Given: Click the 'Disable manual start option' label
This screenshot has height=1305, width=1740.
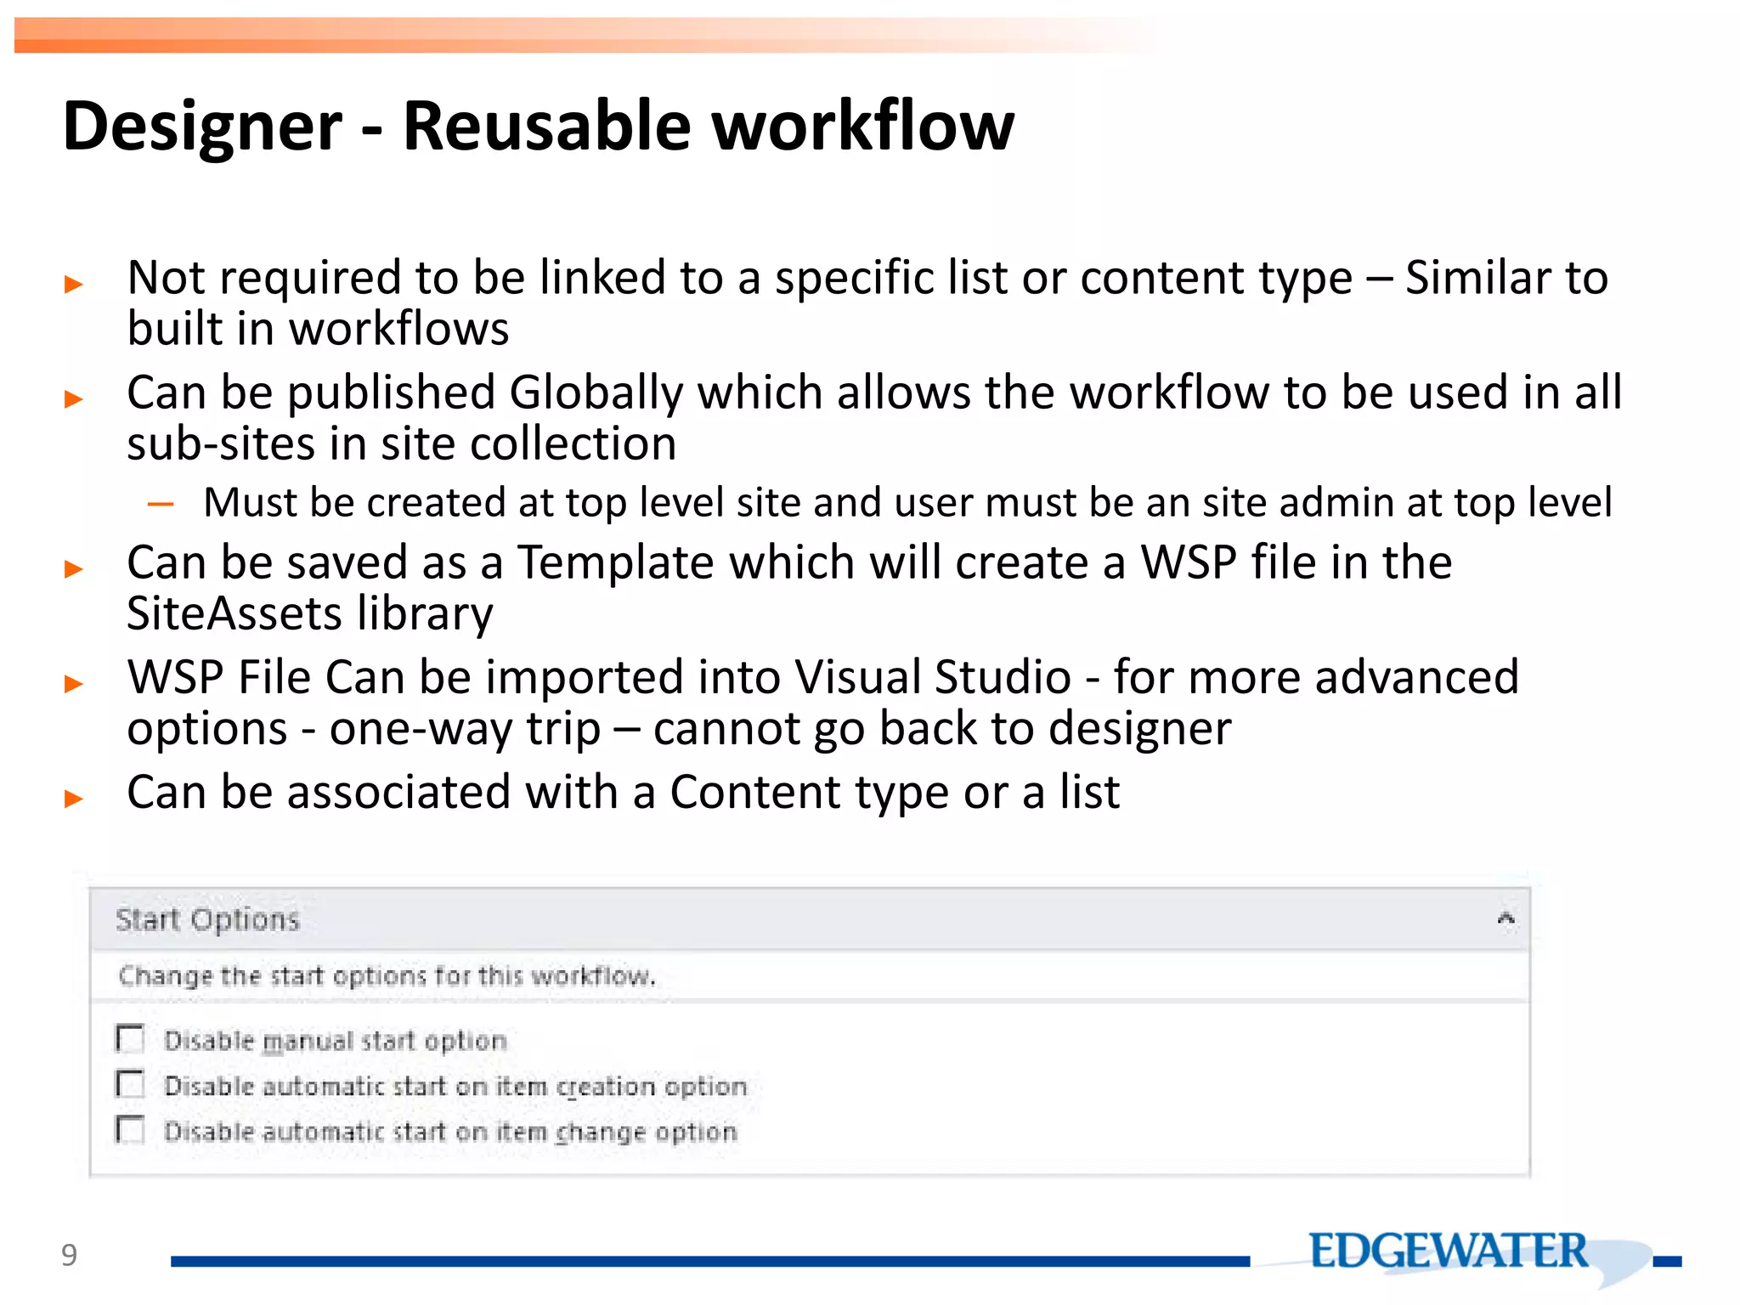Looking at the screenshot, I should 336,1041.
